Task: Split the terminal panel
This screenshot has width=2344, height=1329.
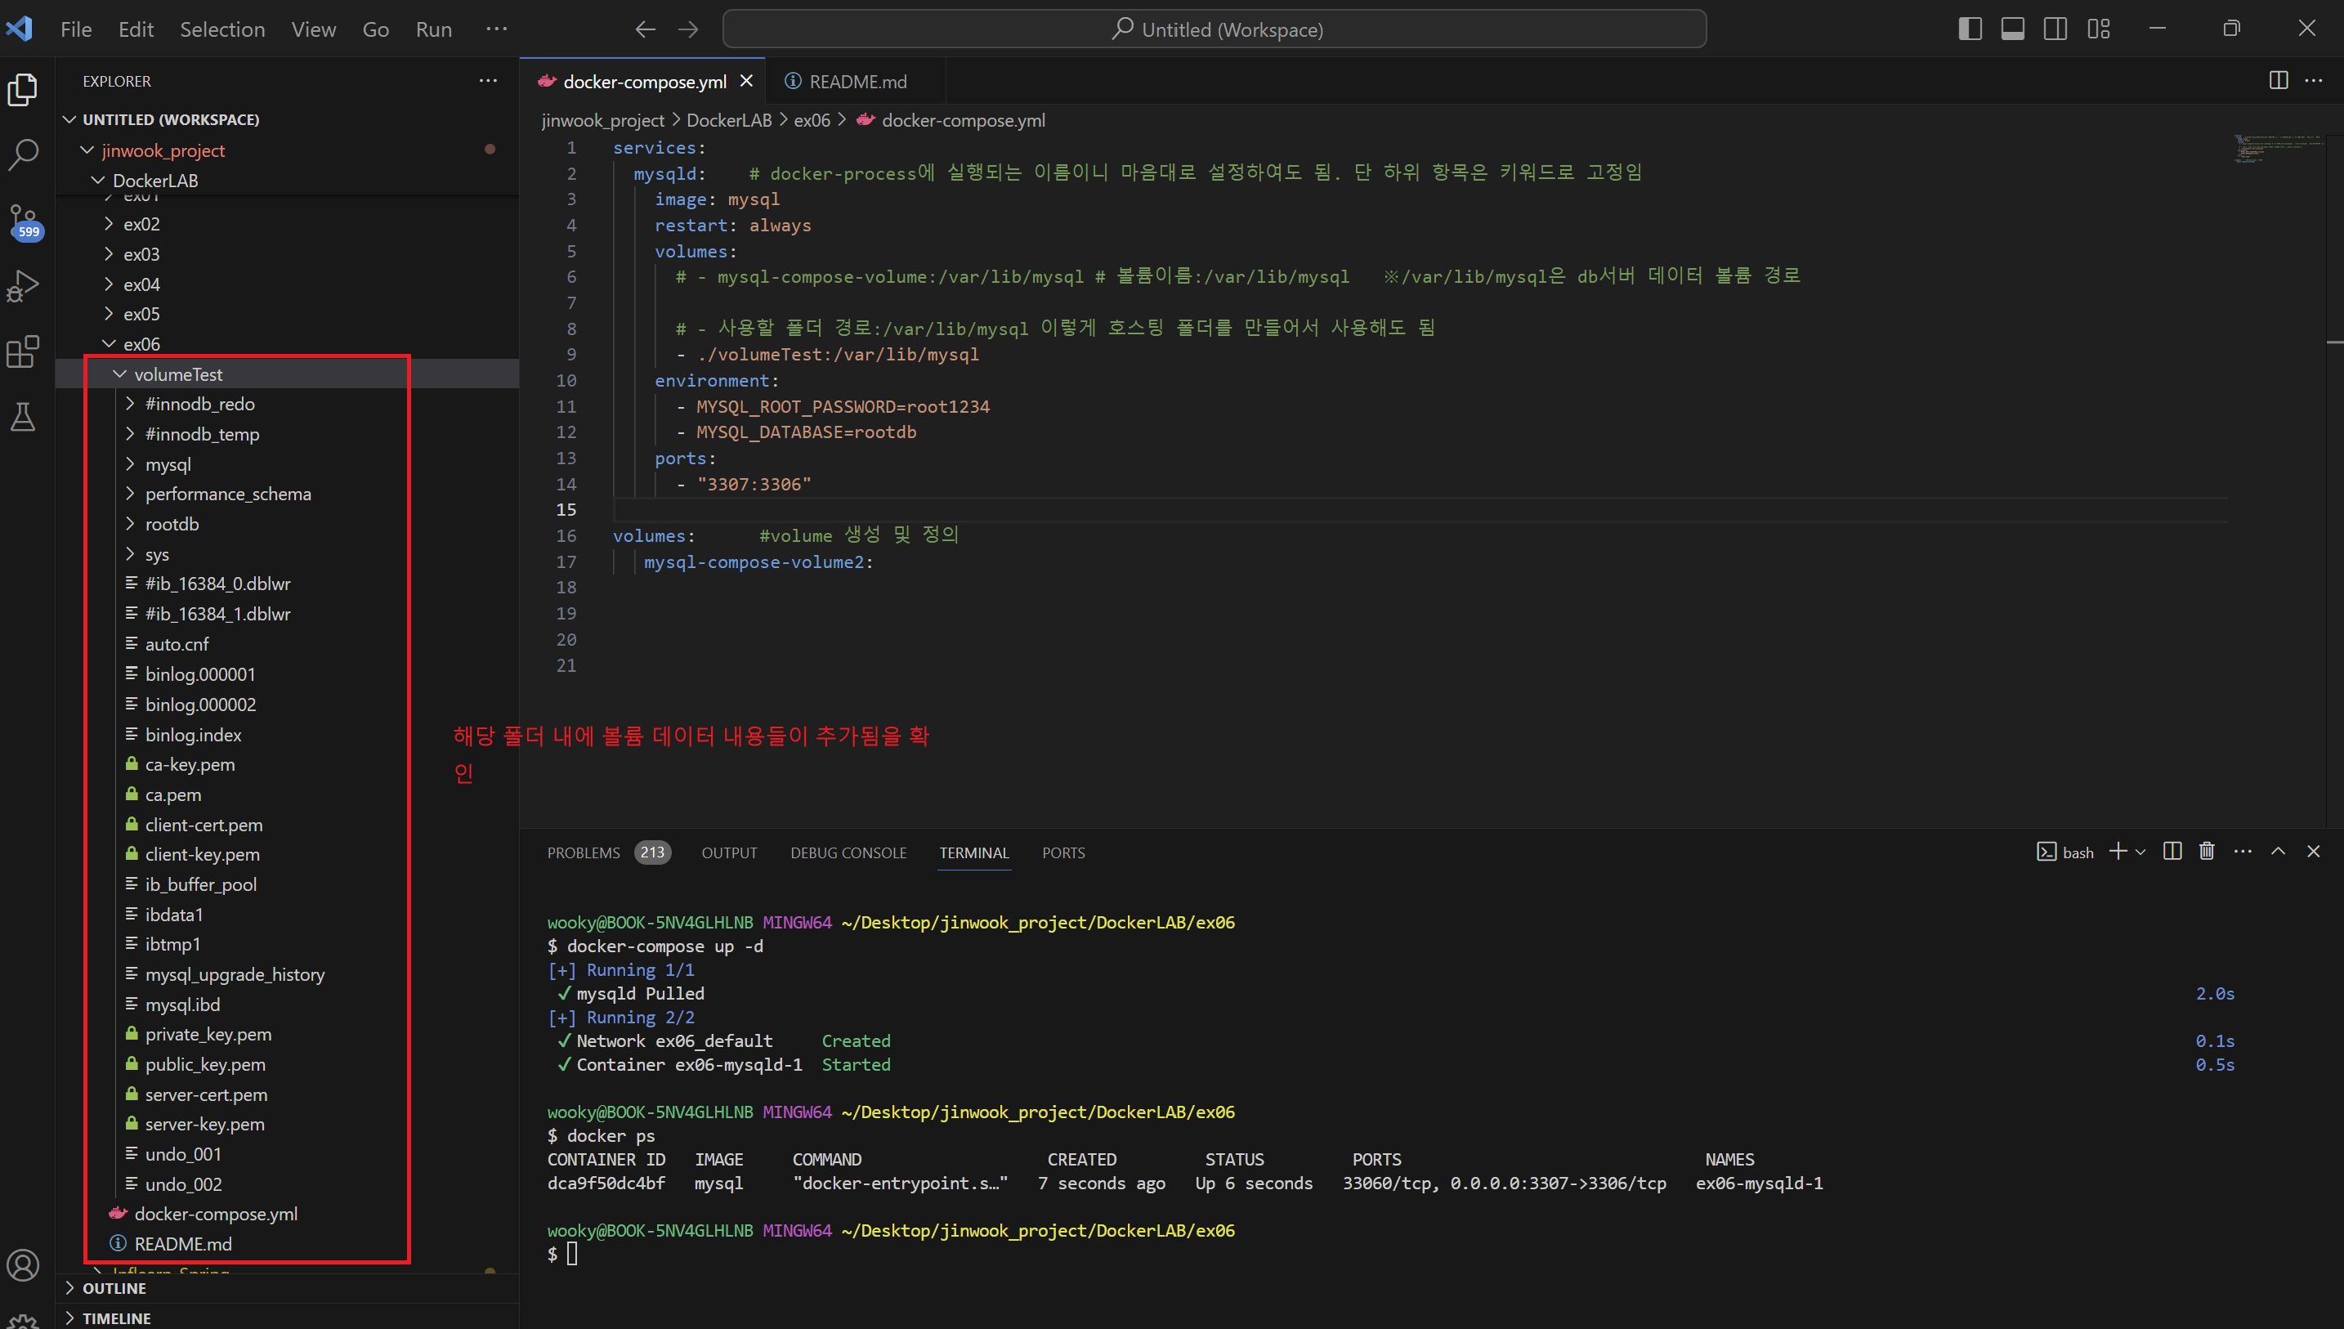Action: pos(2172,852)
